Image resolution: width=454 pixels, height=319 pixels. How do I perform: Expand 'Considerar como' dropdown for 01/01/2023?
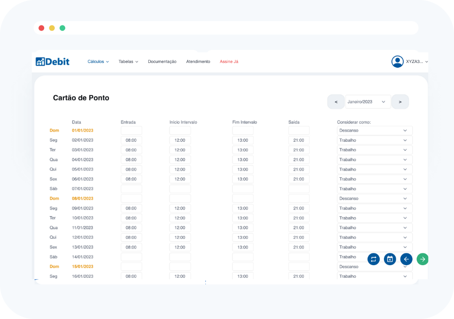pos(374,131)
